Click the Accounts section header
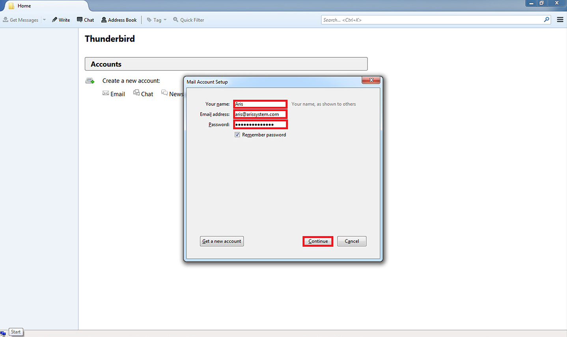The image size is (567, 337). point(226,64)
